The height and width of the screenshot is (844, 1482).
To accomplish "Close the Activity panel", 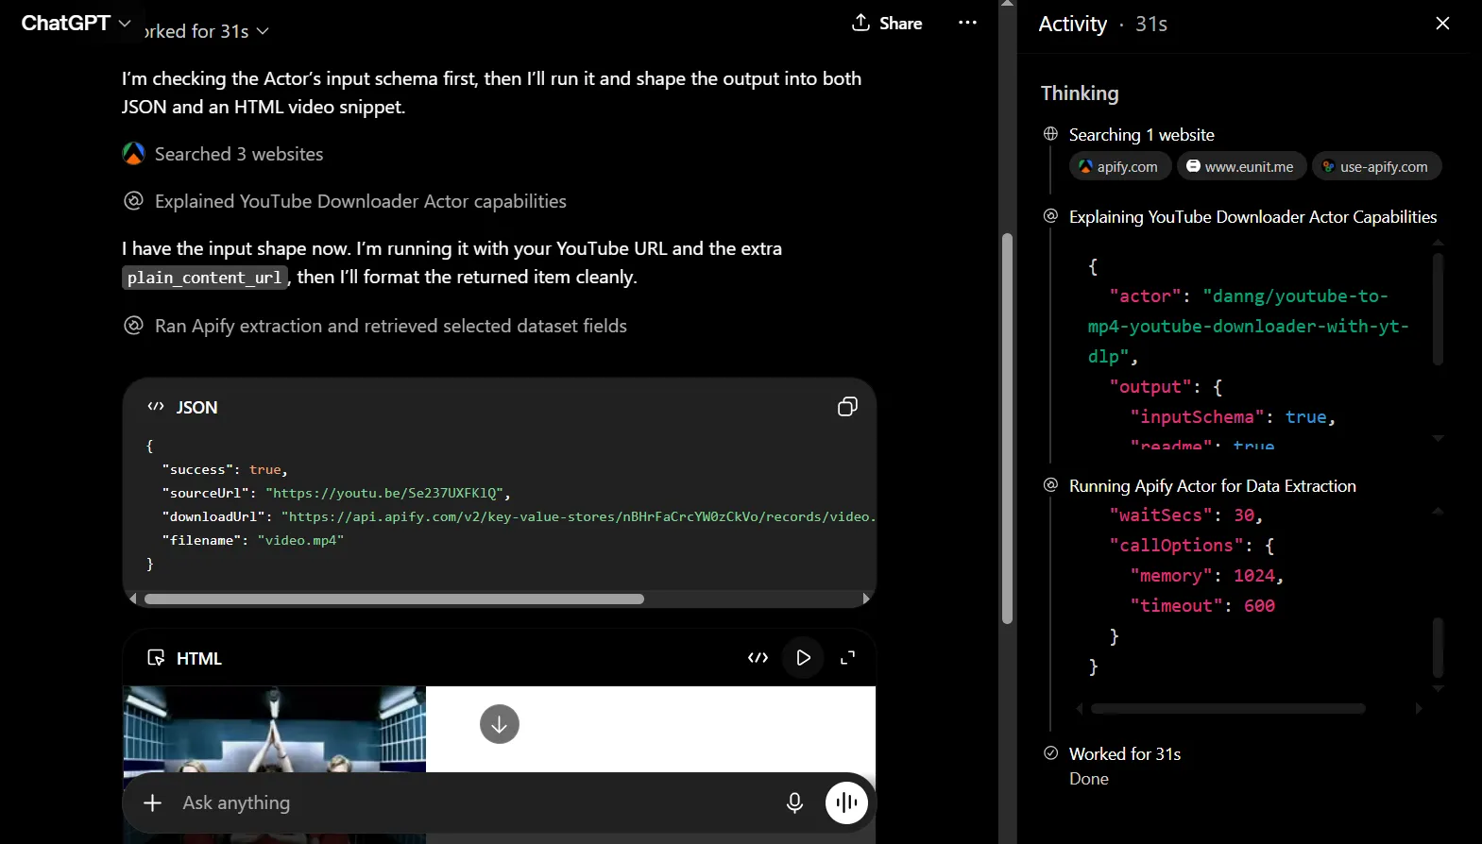I will [x=1442, y=24].
